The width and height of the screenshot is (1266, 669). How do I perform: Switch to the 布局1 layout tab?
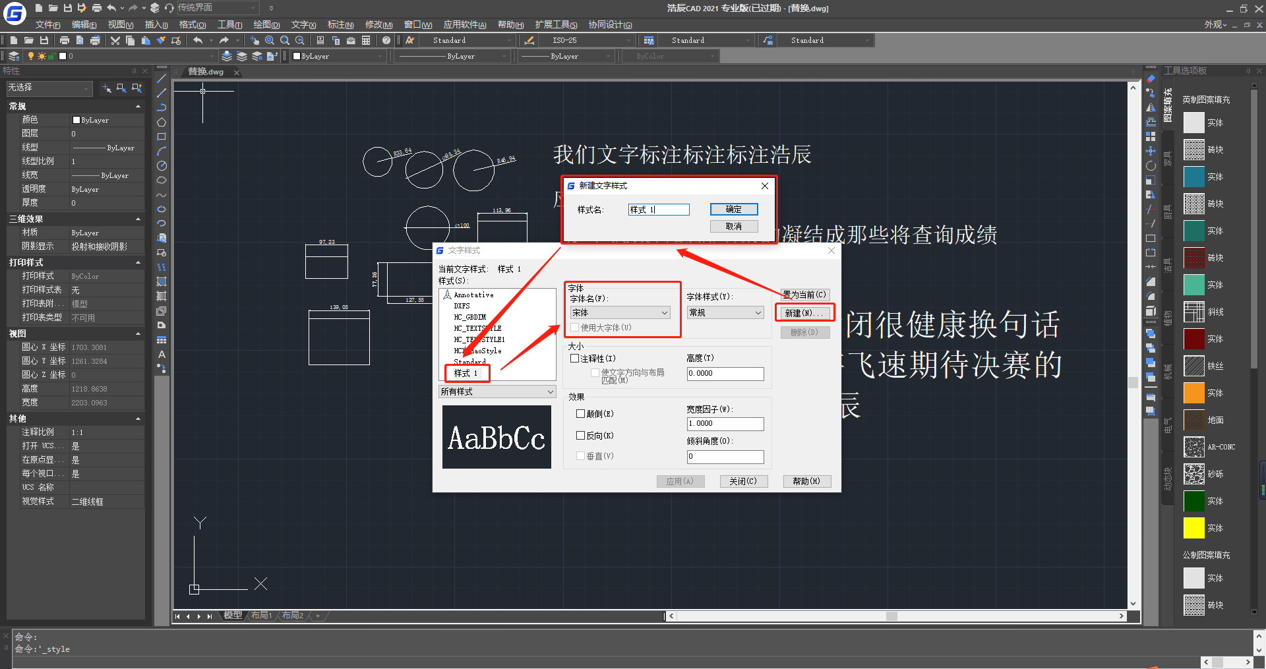point(261,616)
